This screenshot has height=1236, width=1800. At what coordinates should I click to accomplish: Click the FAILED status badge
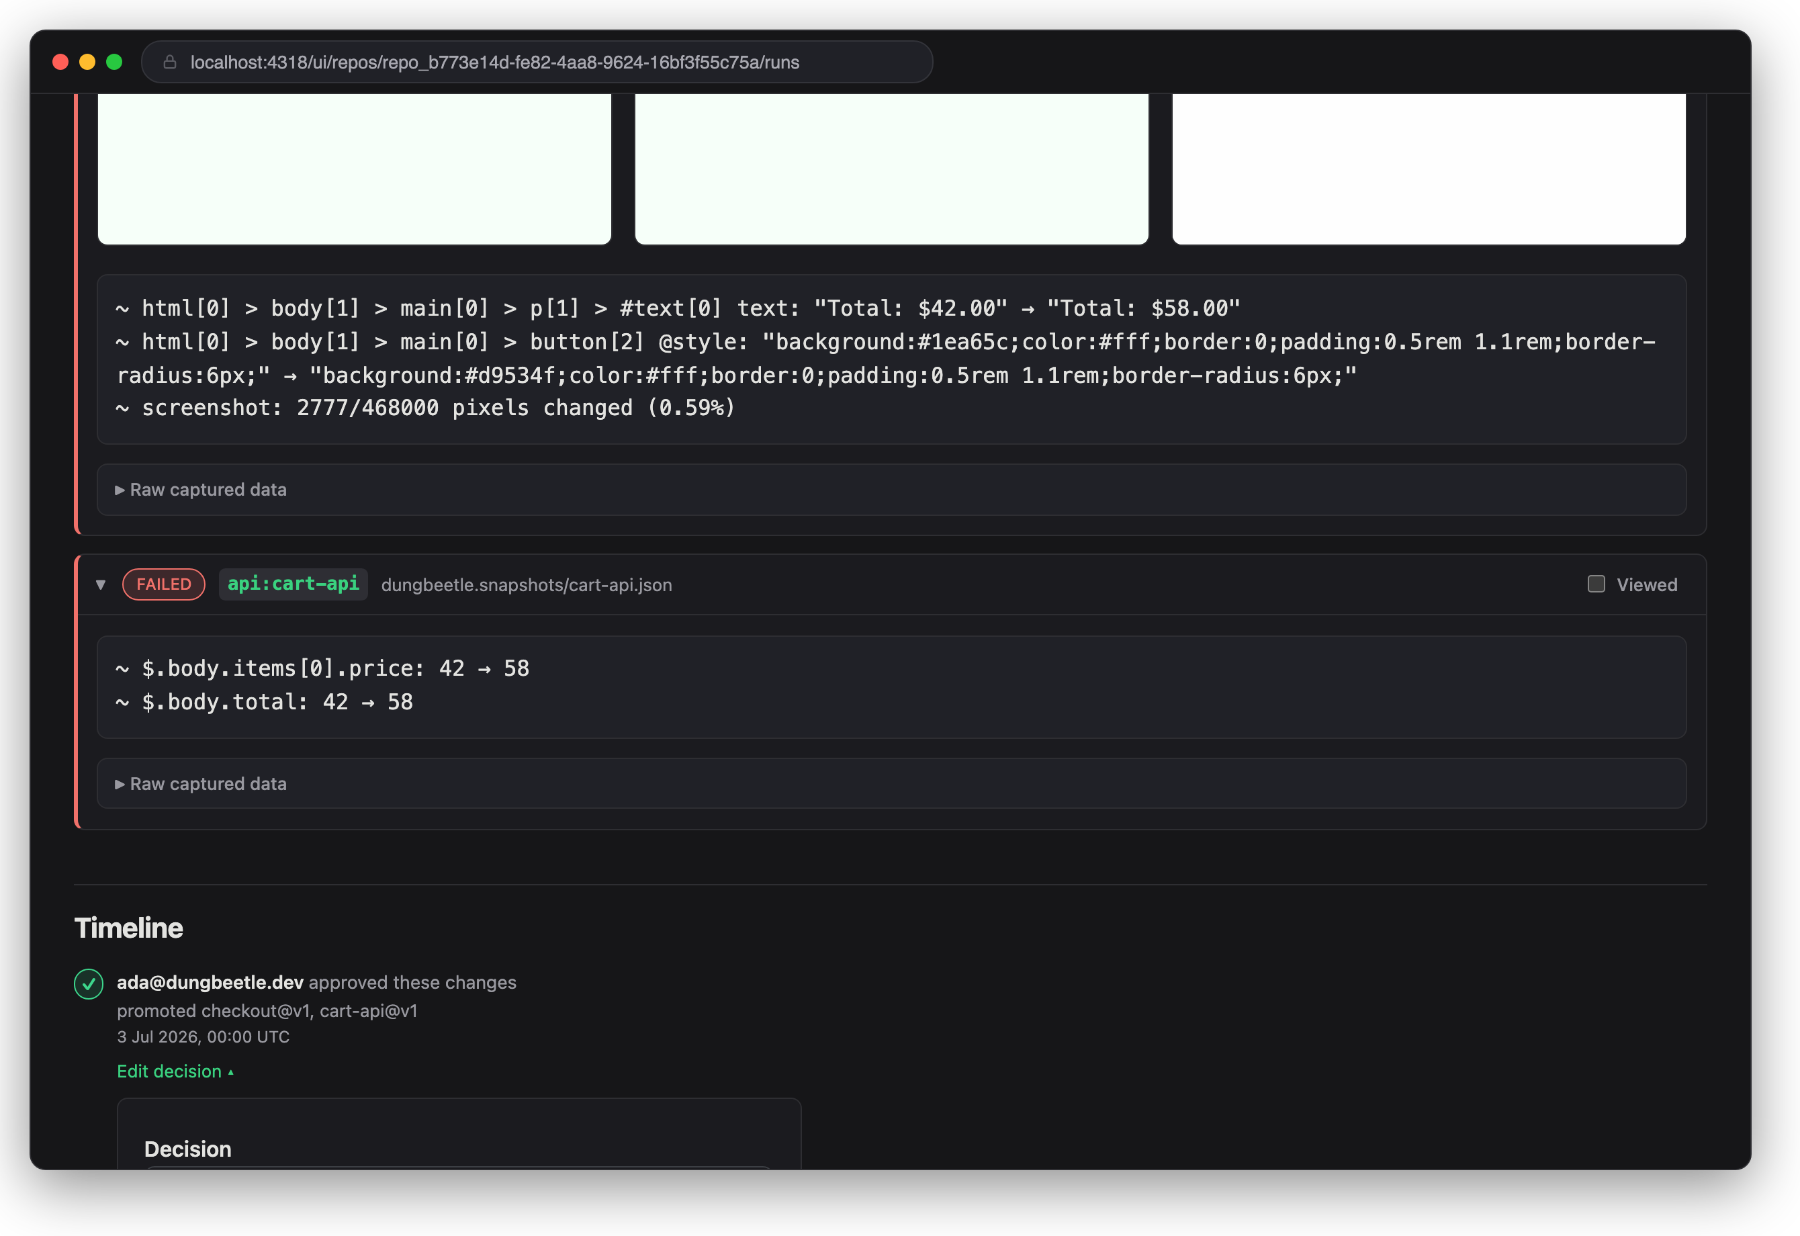click(163, 584)
